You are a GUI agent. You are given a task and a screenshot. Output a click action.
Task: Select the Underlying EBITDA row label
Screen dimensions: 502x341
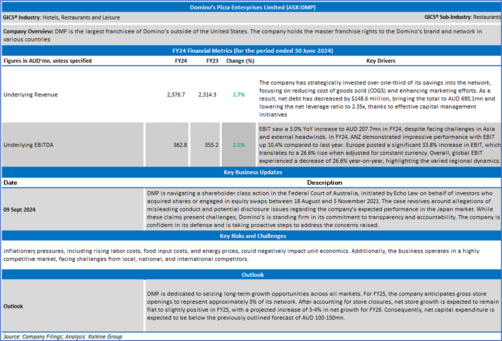click(28, 145)
